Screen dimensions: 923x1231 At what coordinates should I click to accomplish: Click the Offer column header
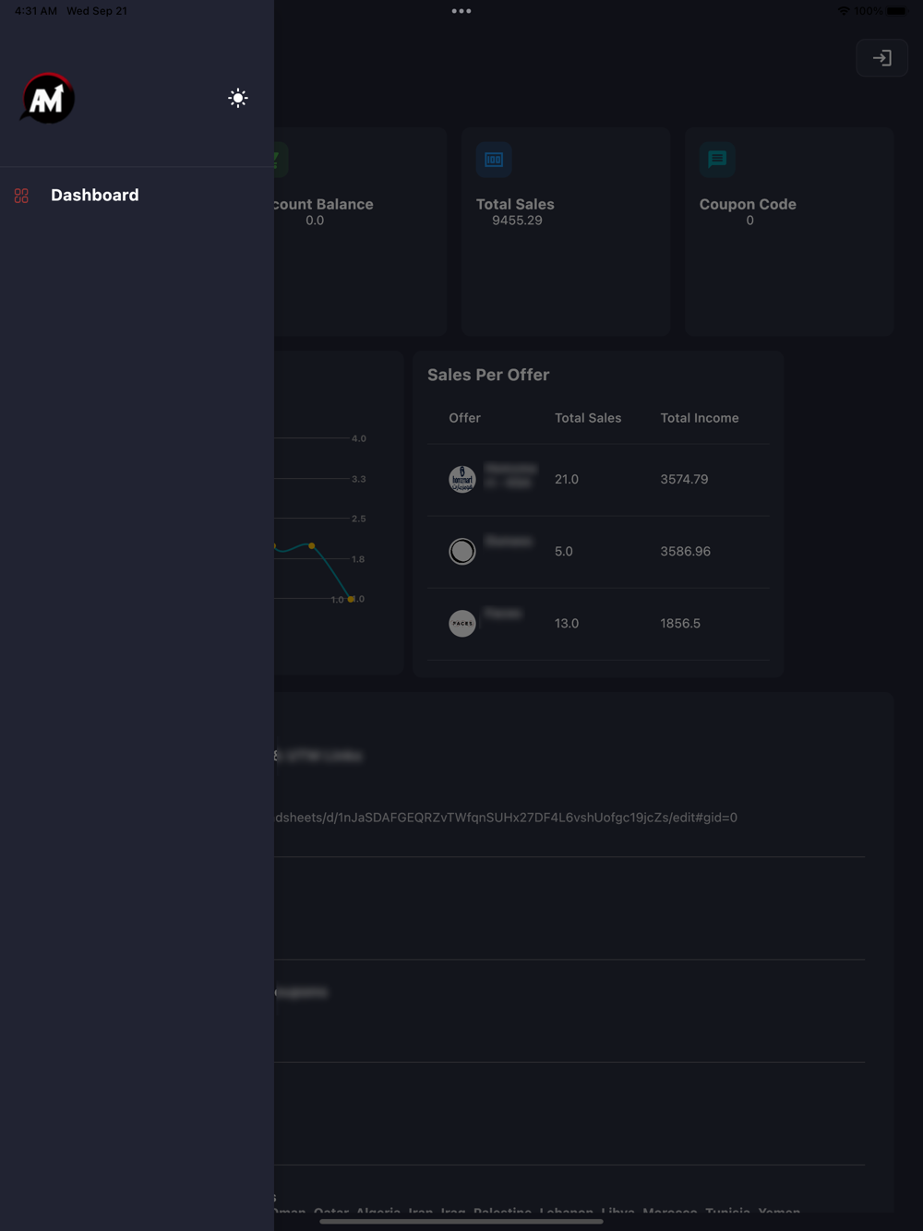click(x=464, y=418)
